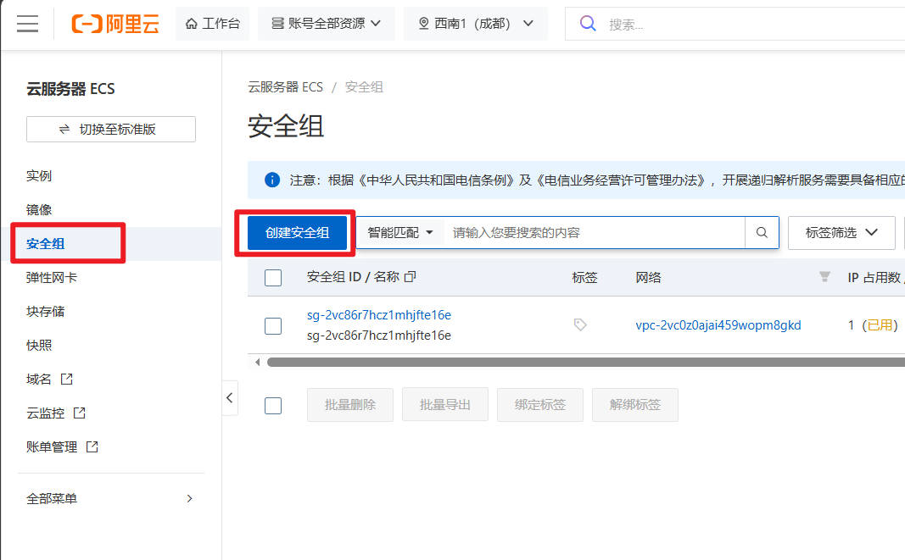Click the Alibaba Cloud logo

115,24
